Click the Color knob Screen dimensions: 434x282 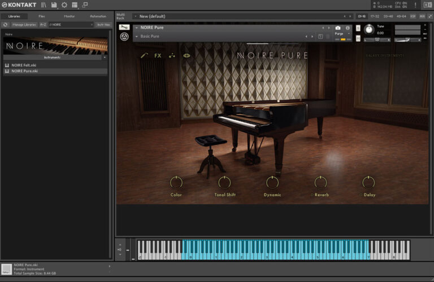176,183
